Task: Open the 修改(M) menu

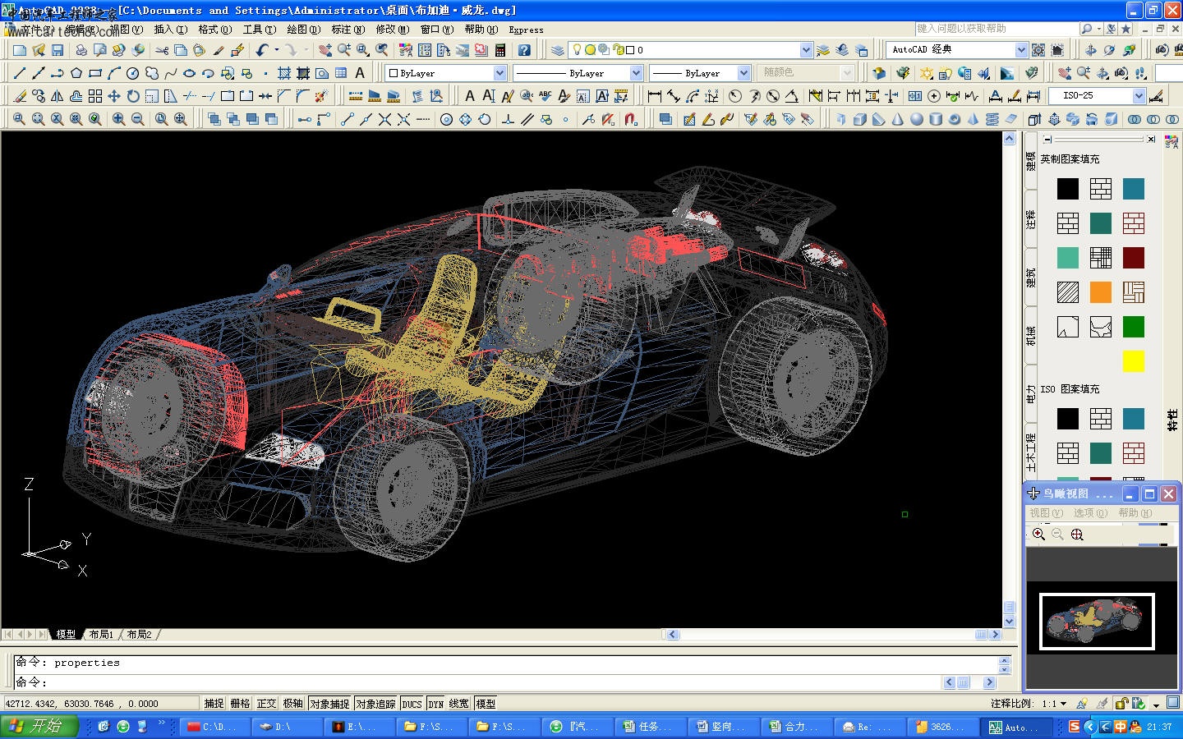Action: coord(392,30)
